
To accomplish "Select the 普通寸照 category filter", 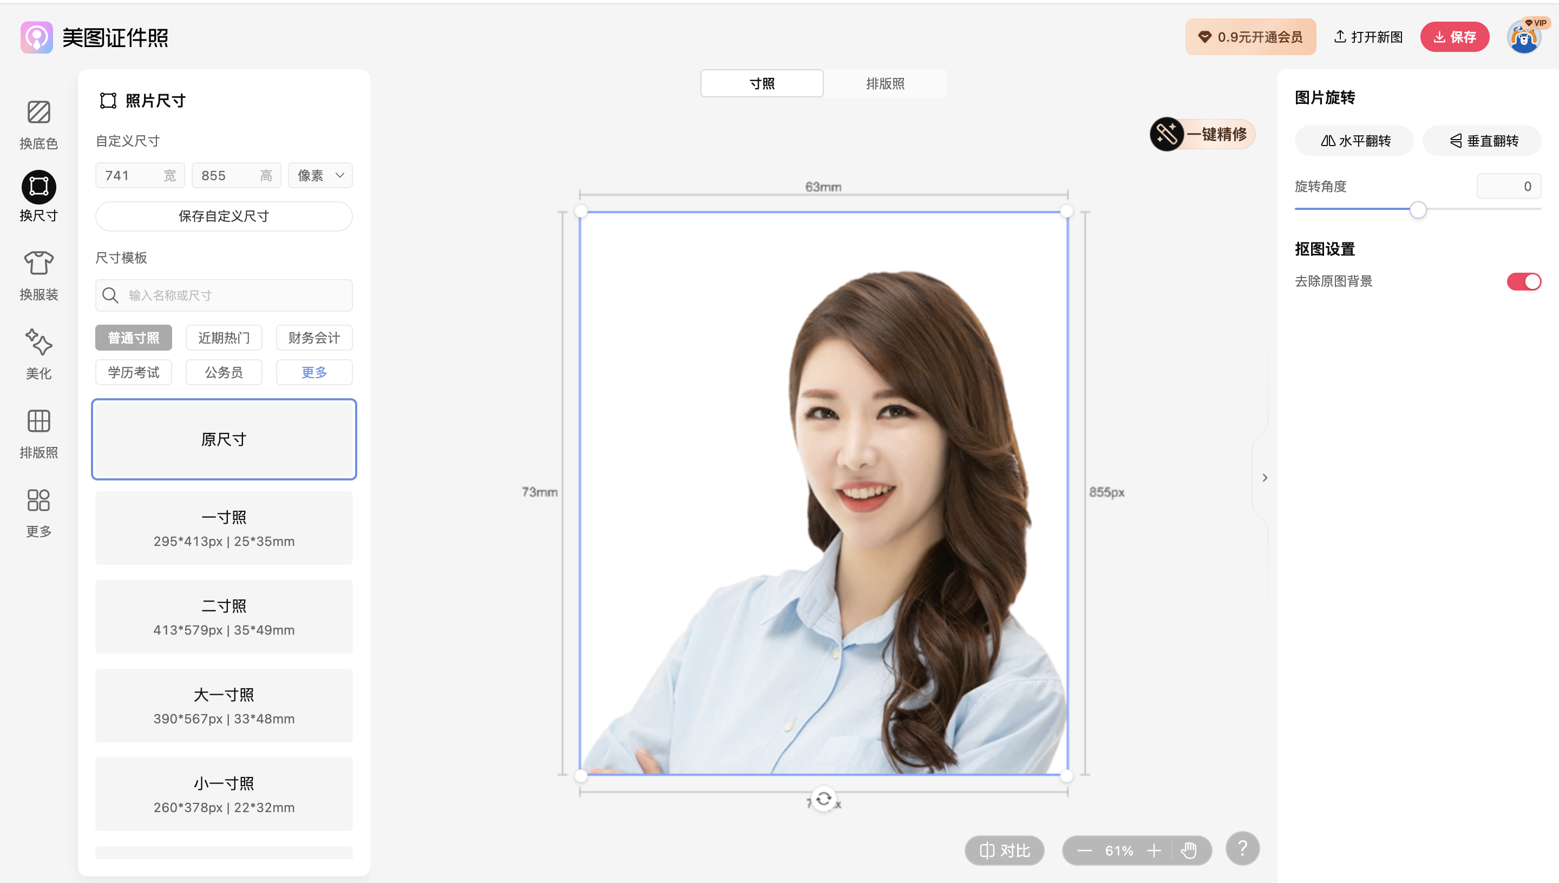I will point(134,338).
